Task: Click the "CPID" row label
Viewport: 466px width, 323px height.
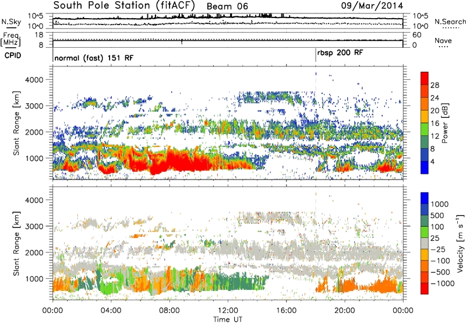Action: (13, 55)
